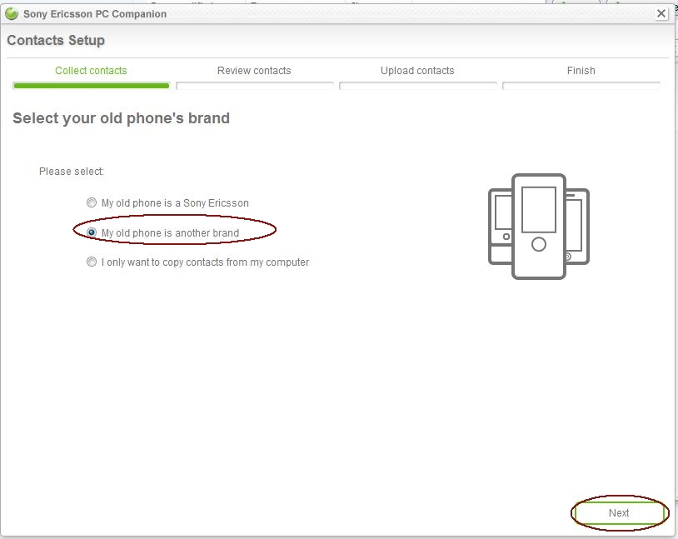The width and height of the screenshot is (678, 539).
Task: Click the empty Review contacts progress bar
Action: (x=254, y=86)
